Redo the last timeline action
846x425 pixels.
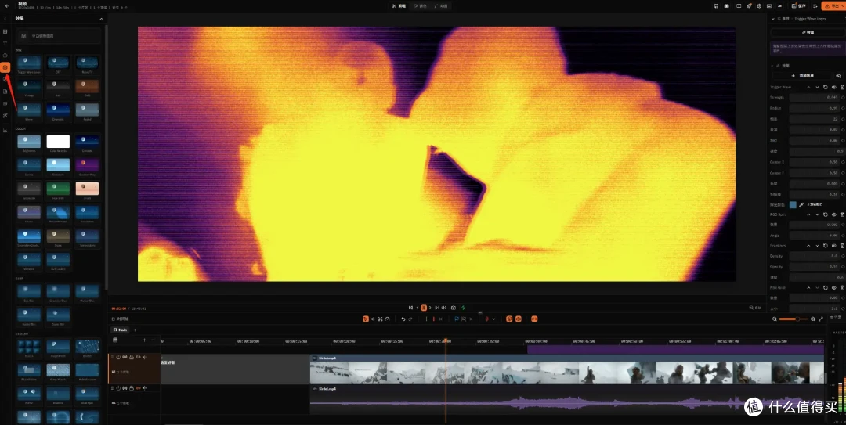(410, 319)
